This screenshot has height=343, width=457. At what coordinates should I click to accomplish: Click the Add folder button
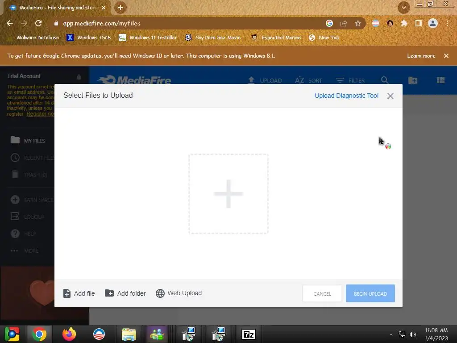click(x=125, y=293)
